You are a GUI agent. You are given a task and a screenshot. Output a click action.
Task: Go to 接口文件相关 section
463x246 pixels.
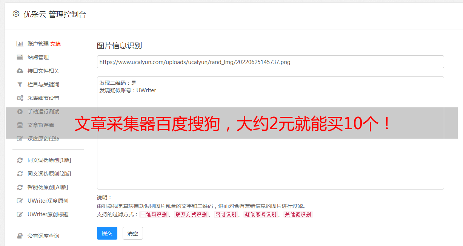[43, 71]
